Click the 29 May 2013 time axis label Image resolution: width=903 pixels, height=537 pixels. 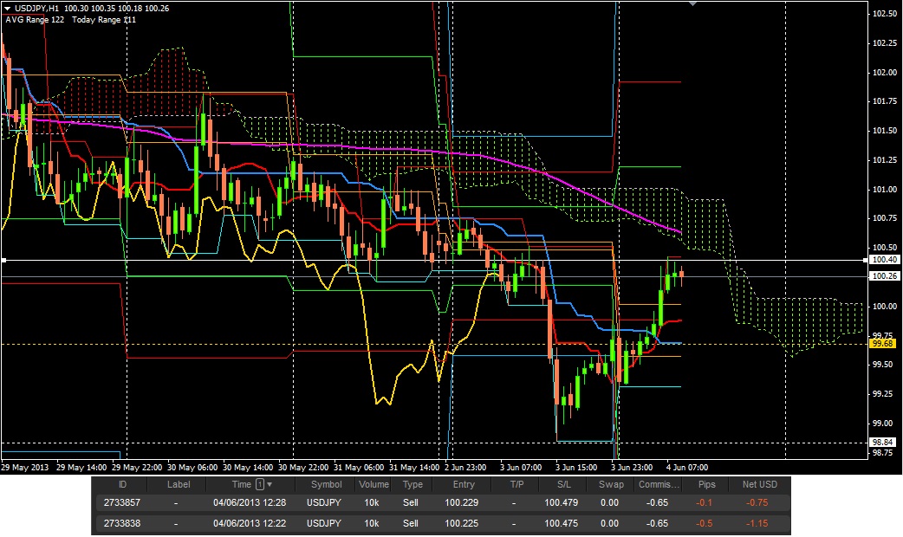(x=25, y=468)
